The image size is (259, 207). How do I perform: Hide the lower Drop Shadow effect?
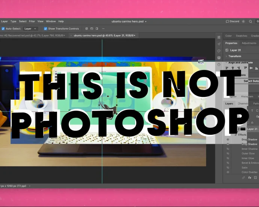228,144
